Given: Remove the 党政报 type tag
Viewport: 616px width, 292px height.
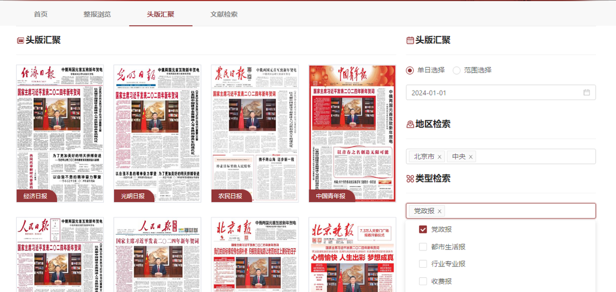Looking at the screenshot, I should [439, 211].
